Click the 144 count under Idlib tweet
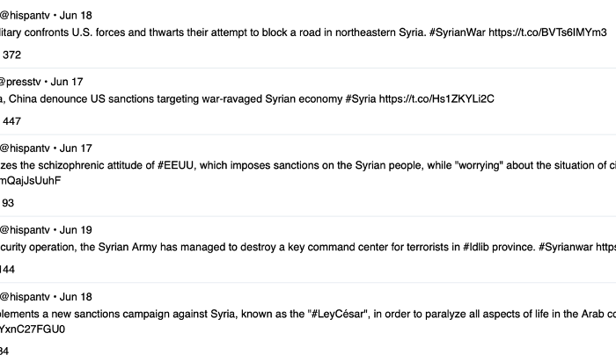 click(x=7, y=270)
